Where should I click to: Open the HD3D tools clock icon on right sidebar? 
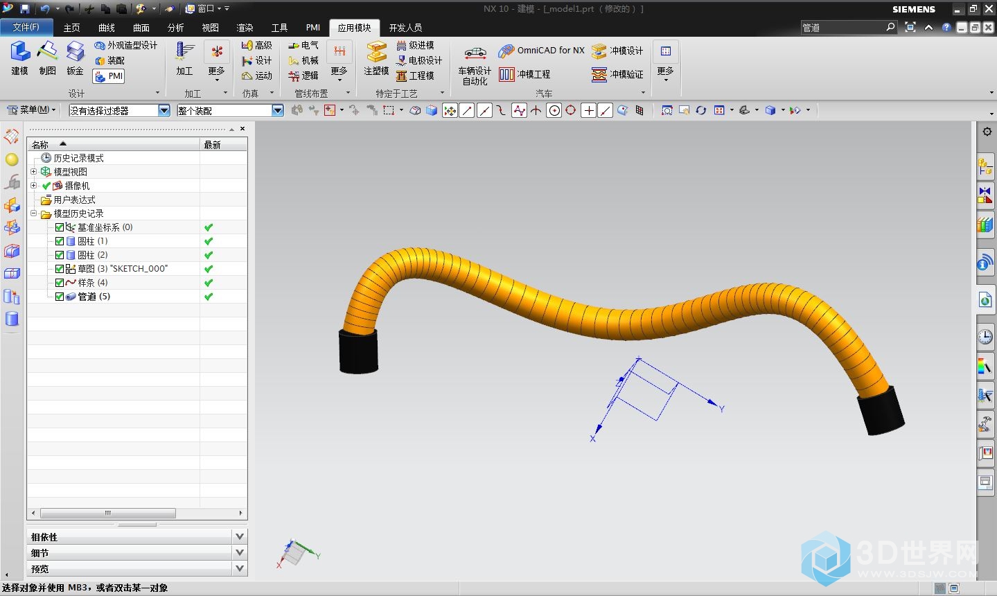tap(985, 337)
